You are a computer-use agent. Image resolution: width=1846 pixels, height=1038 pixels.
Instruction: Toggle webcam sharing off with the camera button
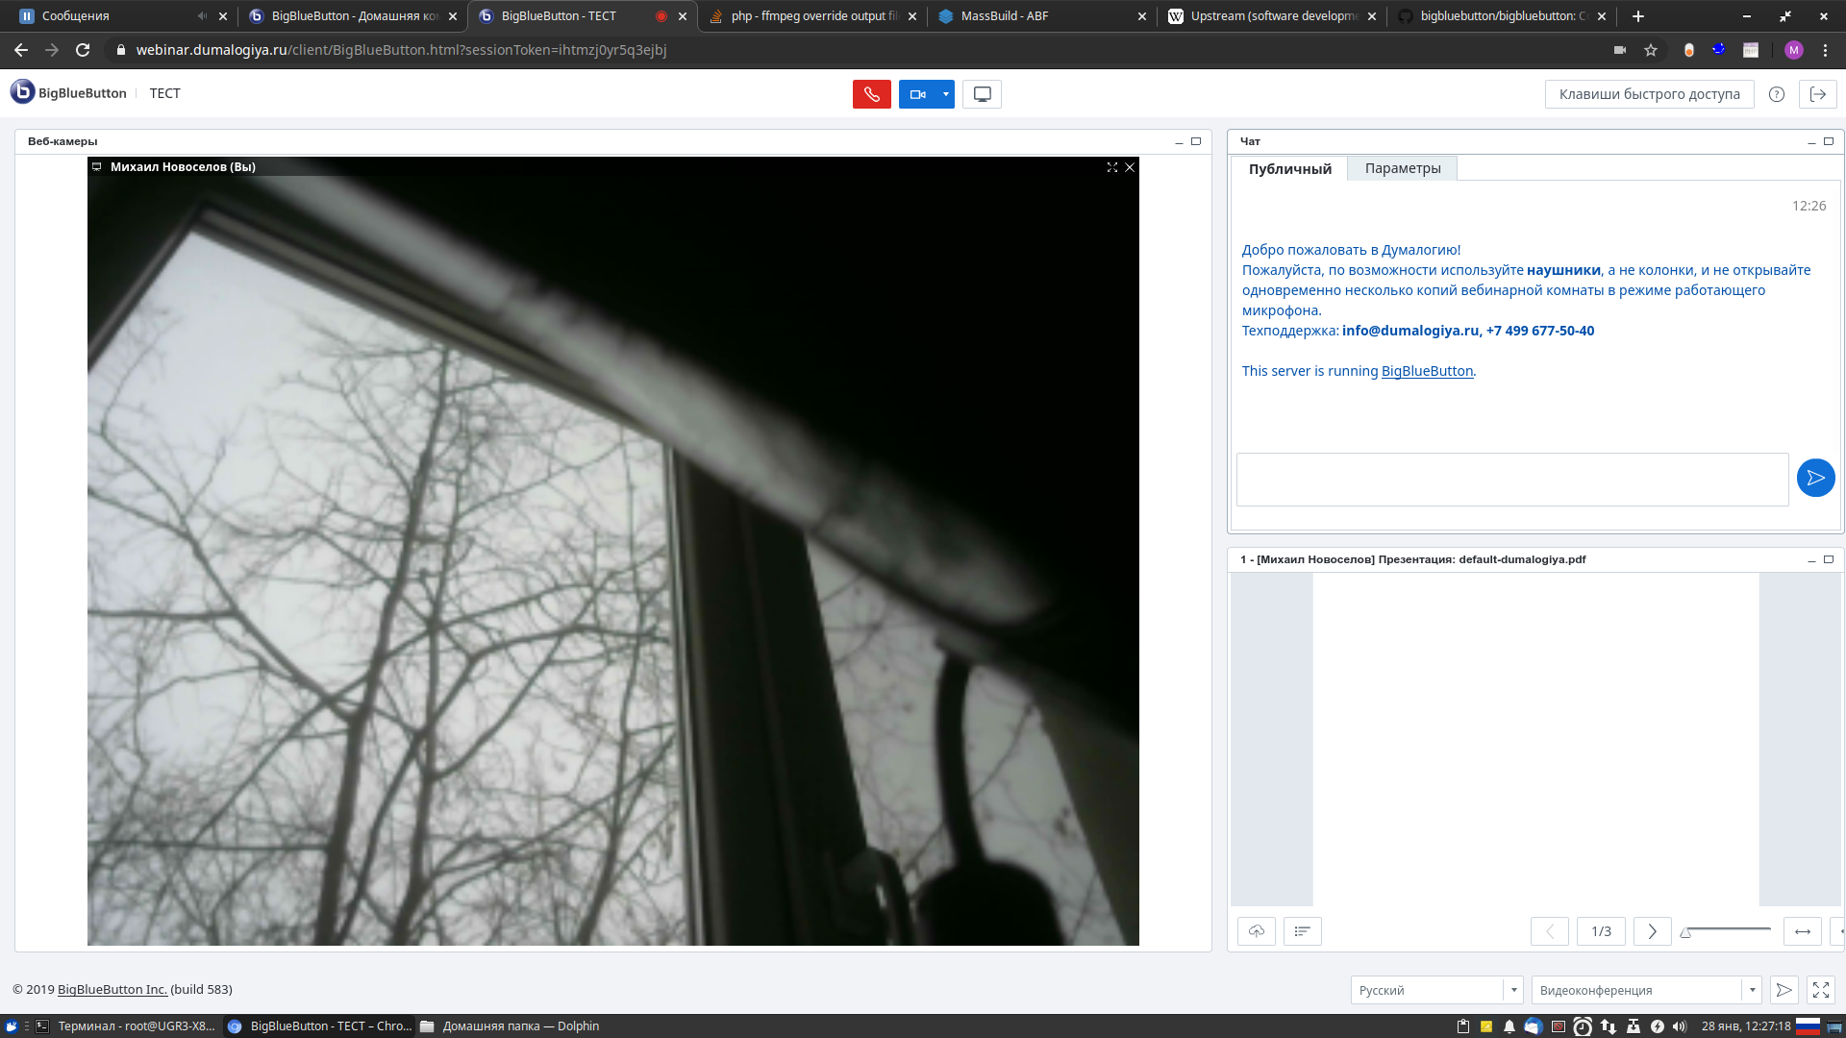[917, 93]
